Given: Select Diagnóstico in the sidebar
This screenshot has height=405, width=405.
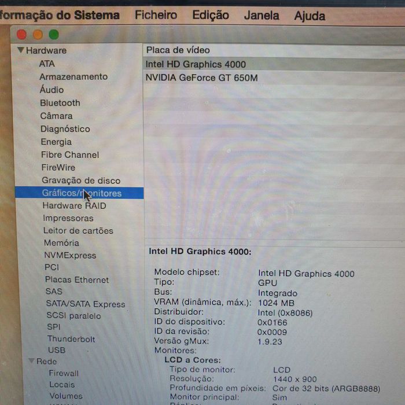Looking at the screenshot, I should 65,129.
